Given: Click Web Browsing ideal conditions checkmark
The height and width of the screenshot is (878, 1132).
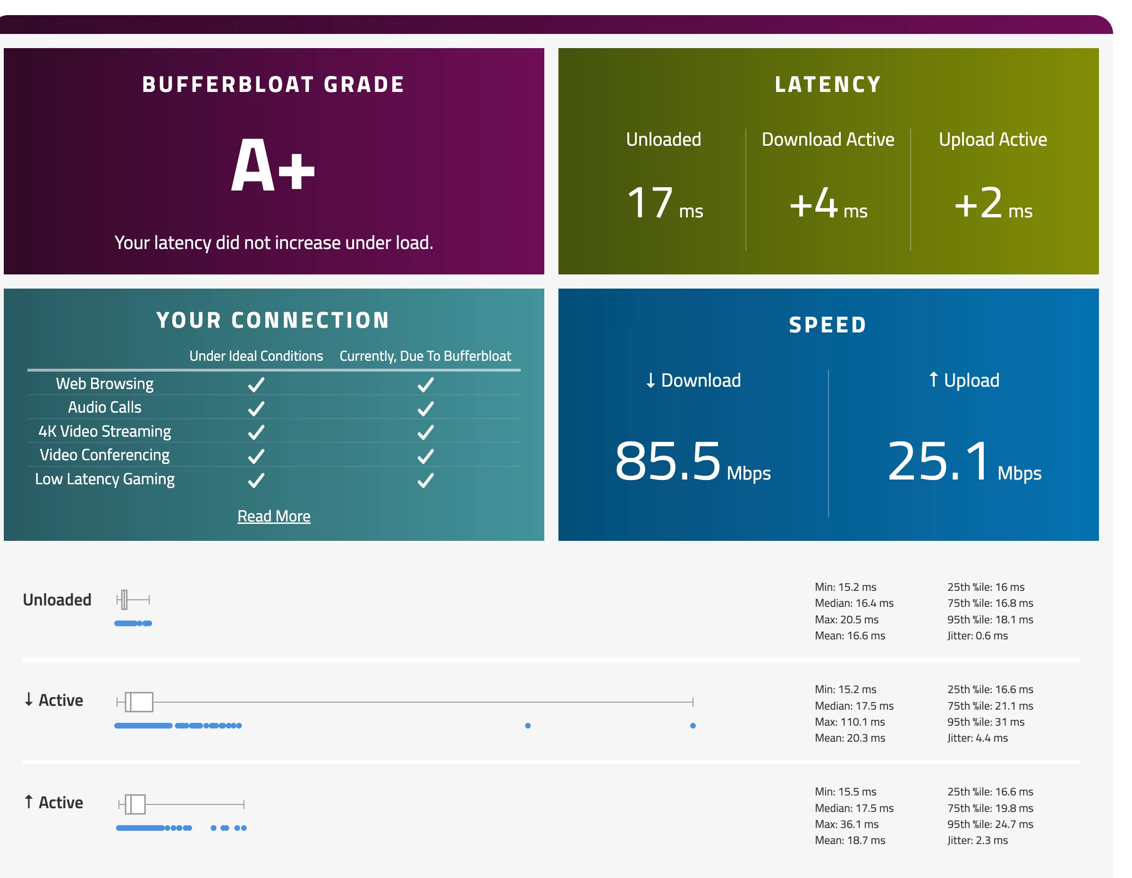Looking at the screenshot, I should 256,385.
